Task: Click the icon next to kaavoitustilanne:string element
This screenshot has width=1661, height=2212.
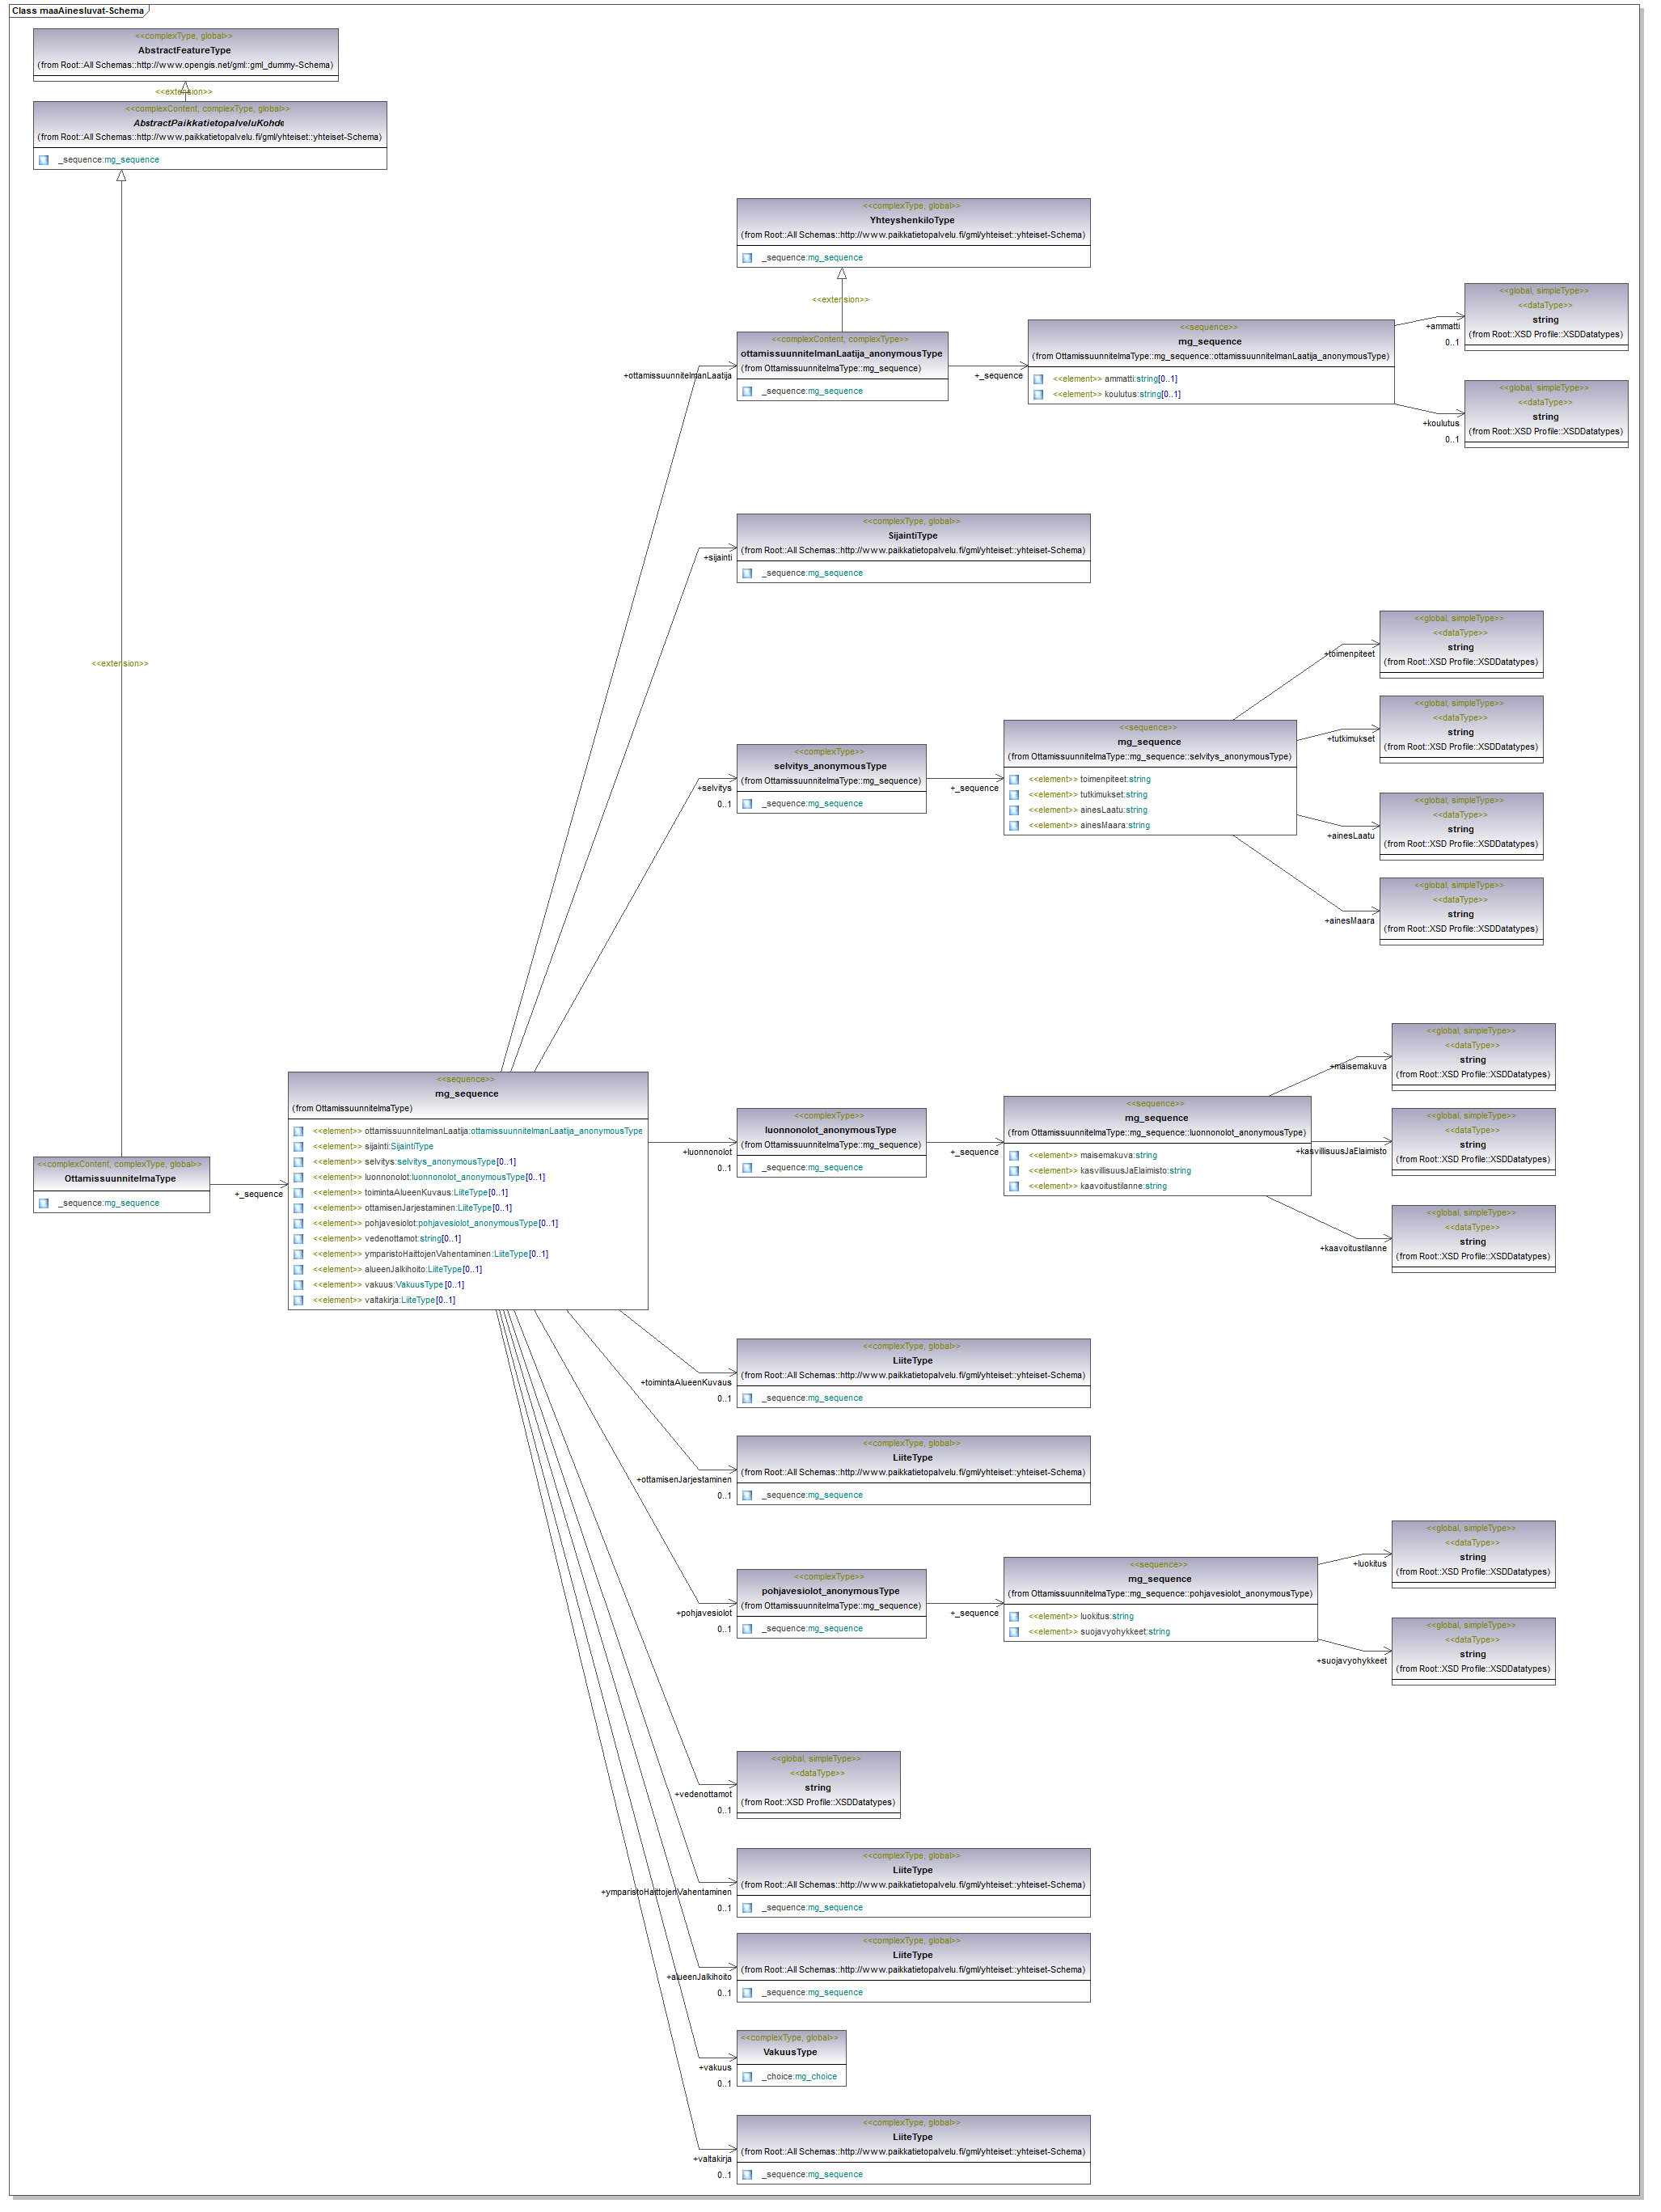Action: pos(1014,1186)
